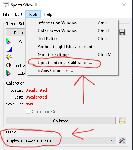Launch Ambient Light Measurement option
The width and height of the screenshot is (133, 150).
click(72, 47)
